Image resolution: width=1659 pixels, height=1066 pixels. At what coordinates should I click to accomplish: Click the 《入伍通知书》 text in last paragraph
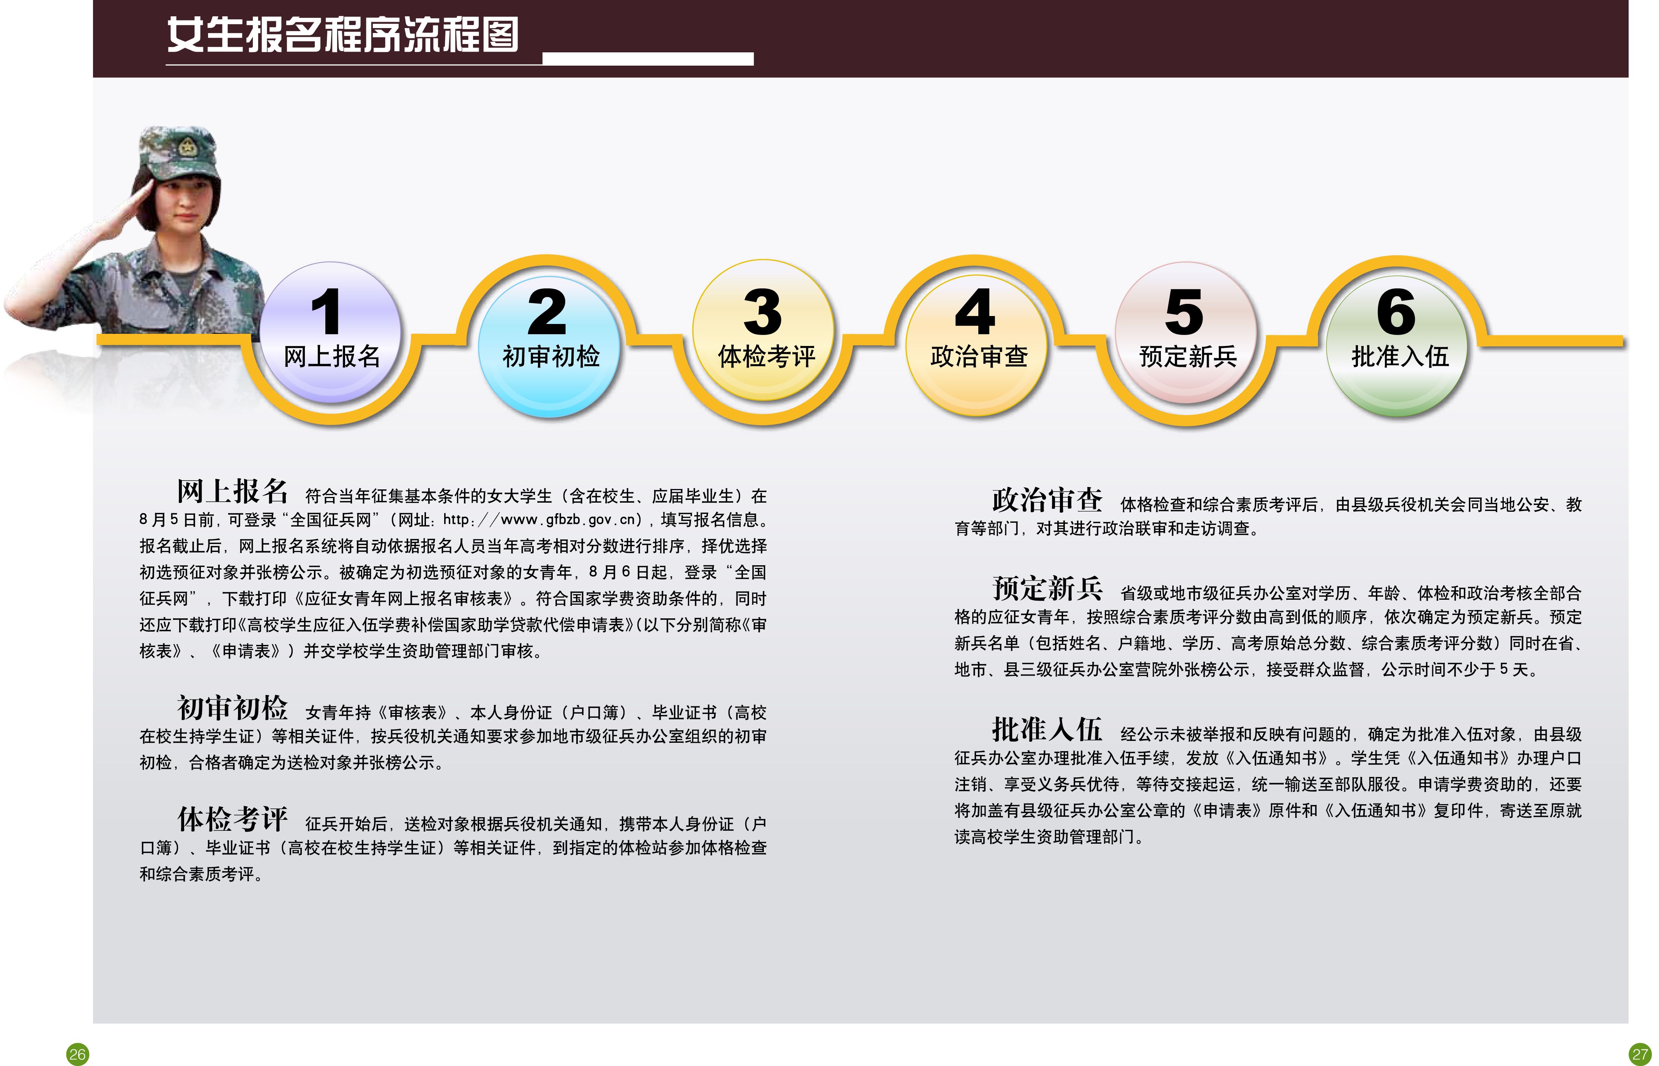tap(1277, 759)
